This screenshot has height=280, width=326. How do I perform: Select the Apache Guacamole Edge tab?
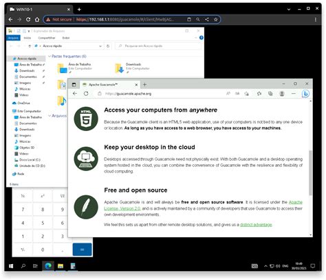109,85
